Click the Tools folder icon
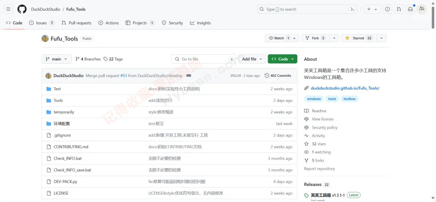 click(x=49, y=101)
